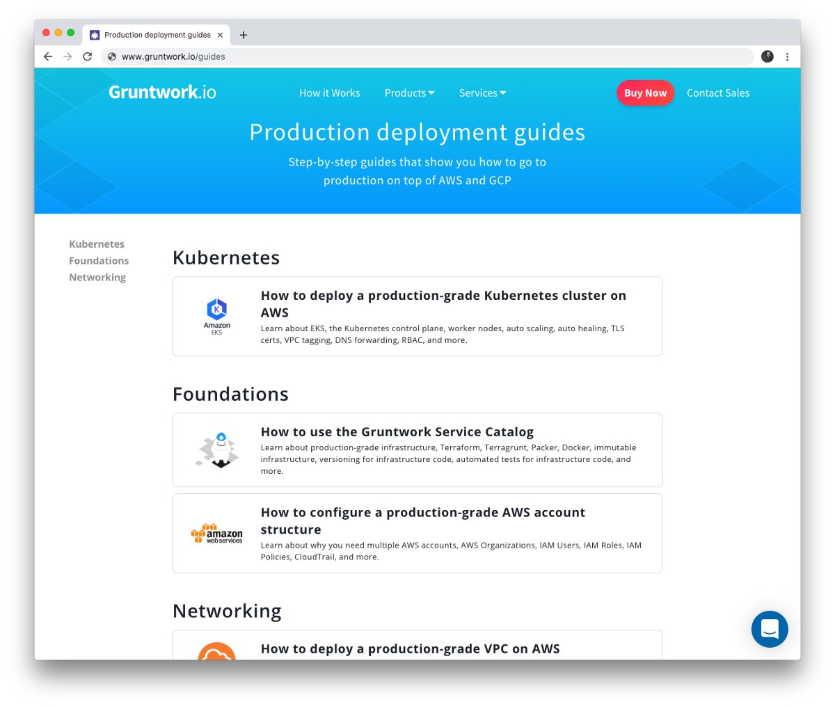Screen dimensions: 835x709
Task: Click the user profile avatar icon
Action: click(x=768, y=56)
